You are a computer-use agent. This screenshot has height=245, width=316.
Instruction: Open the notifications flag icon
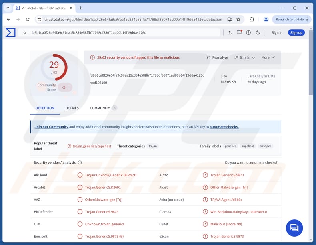point(239,33)
